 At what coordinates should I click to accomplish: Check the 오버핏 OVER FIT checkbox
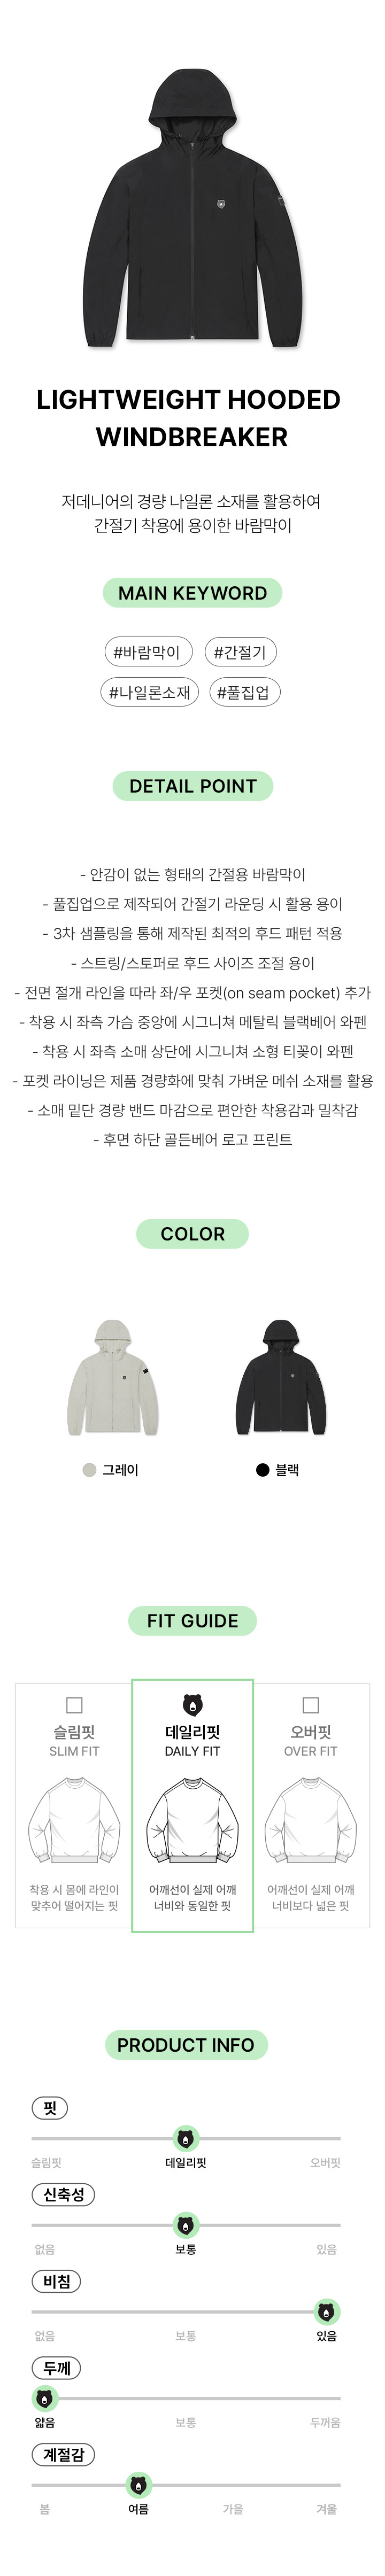click(x=311, y=1705)
